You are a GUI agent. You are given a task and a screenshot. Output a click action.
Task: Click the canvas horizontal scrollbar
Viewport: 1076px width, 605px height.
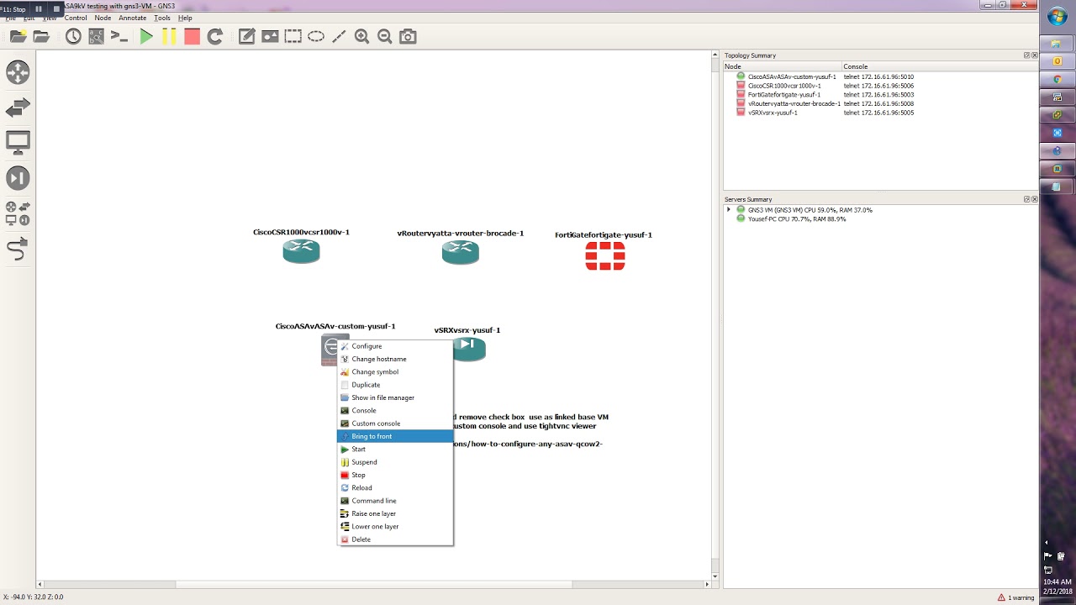[373, 584]
